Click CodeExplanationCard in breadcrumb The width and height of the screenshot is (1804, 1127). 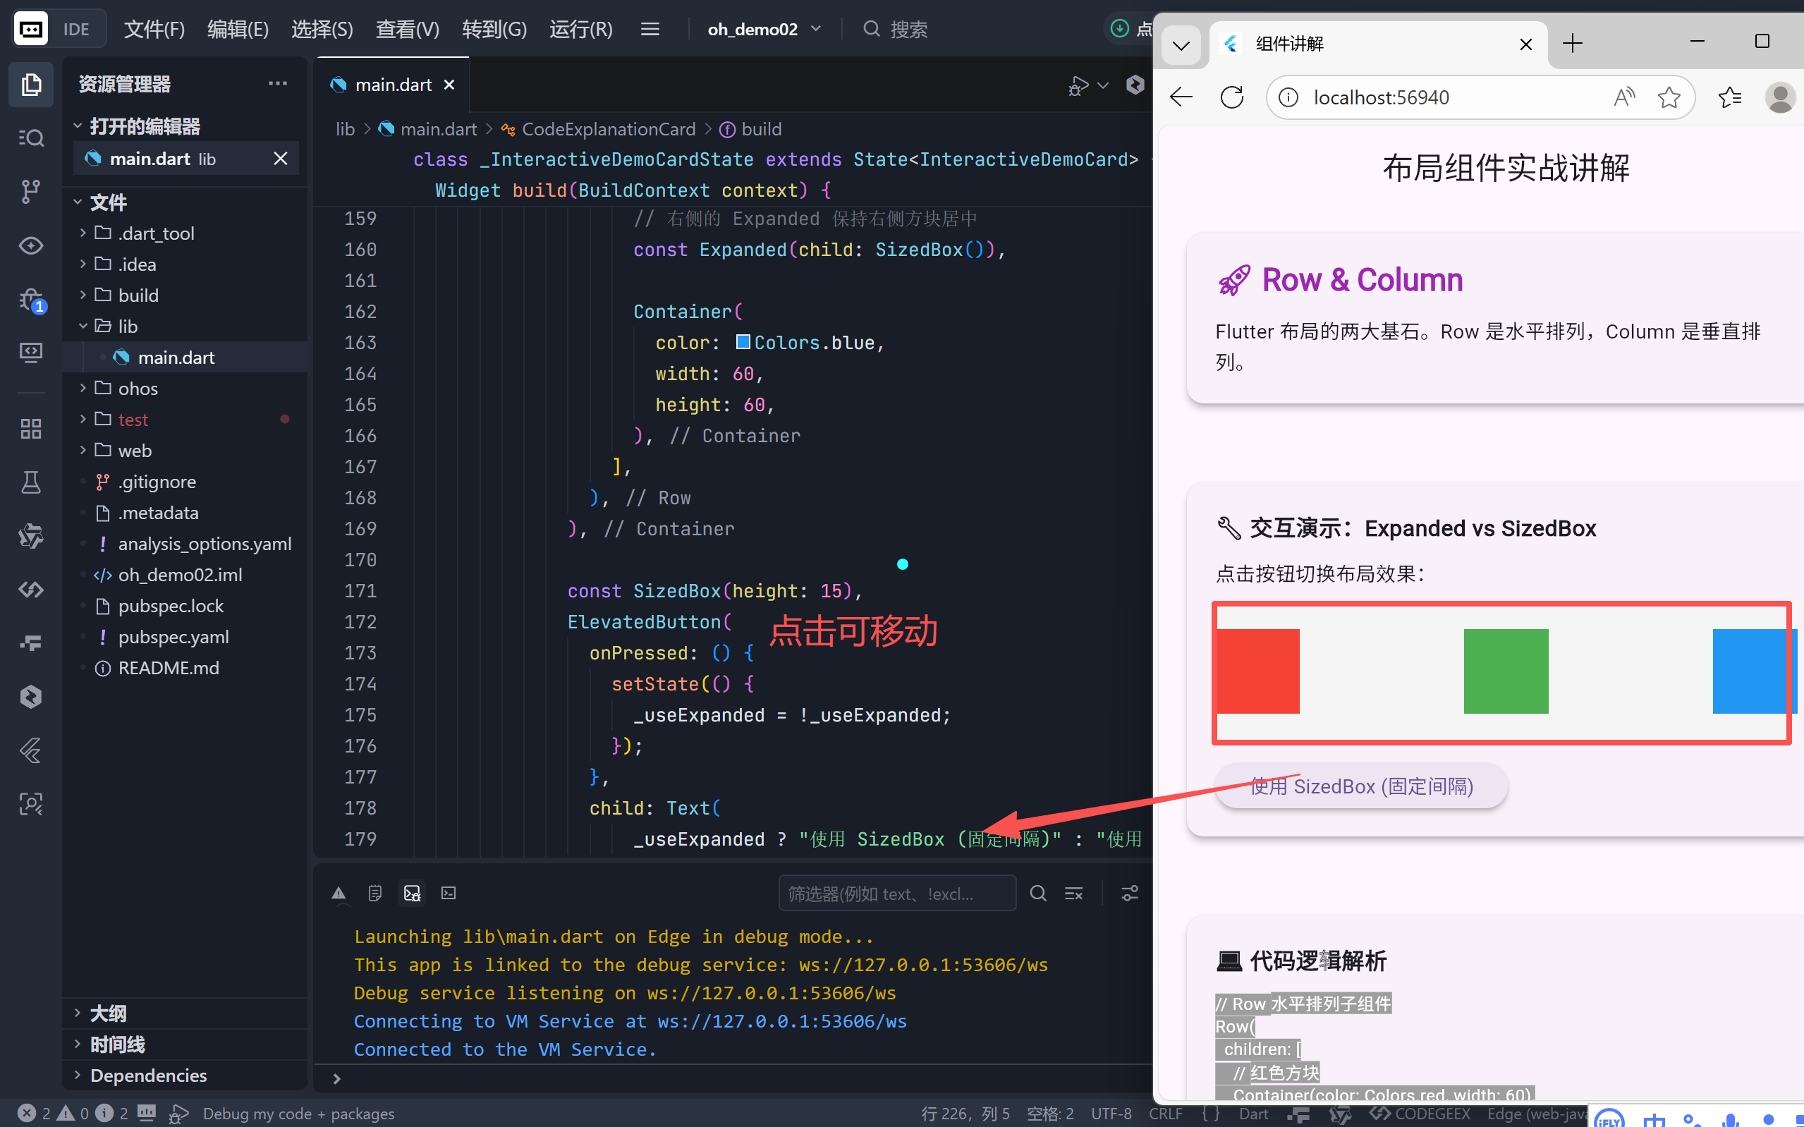tap(608, 129)
